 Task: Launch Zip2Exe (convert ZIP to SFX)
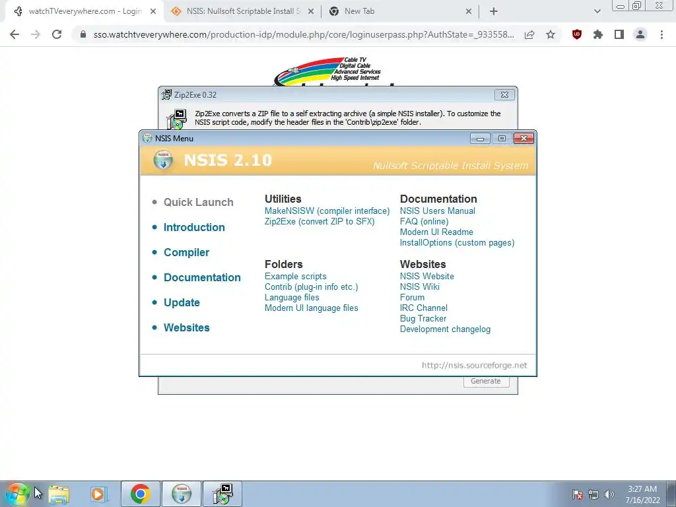coord(320,222)
